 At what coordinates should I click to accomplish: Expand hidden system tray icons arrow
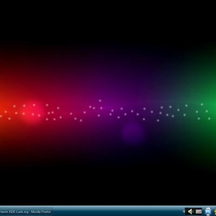[x=184, y=212]
